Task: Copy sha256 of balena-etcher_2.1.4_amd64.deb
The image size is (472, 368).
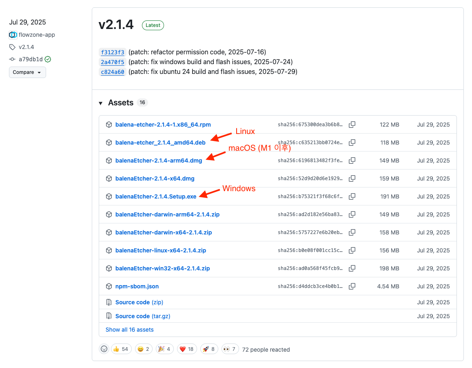Action: (x=352, y=143)
